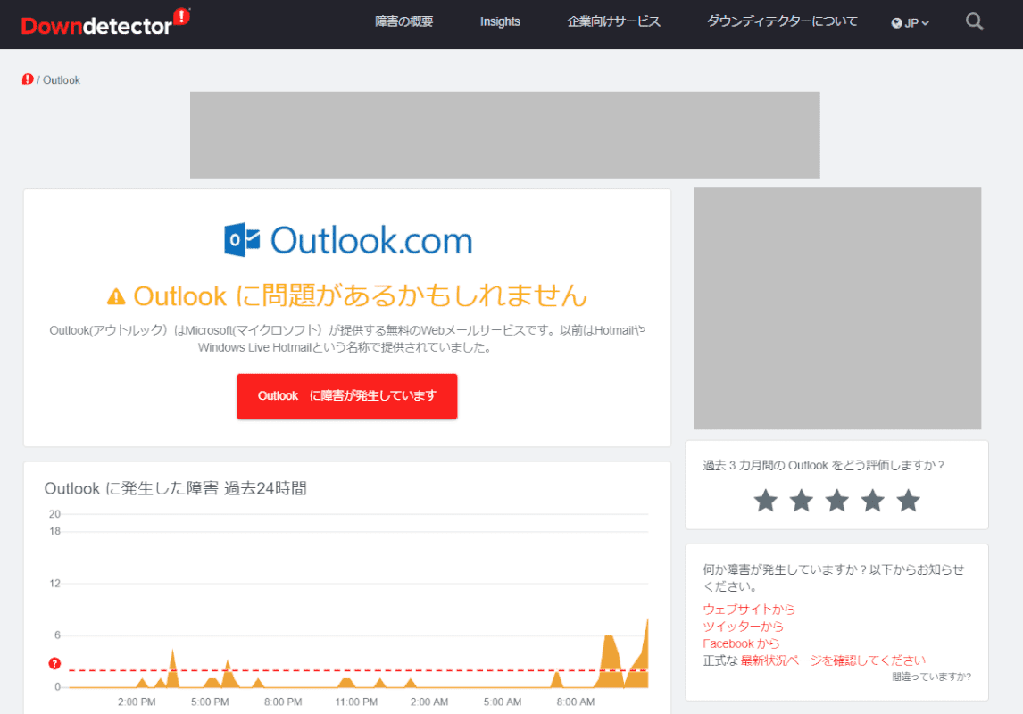Open 最新状況ページを確認してください link
The width and height of the screenshot is (1023, 714).
coord(833,660)
